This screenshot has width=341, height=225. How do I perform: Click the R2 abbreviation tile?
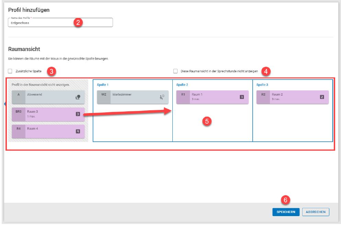click(x=263, y=97)
